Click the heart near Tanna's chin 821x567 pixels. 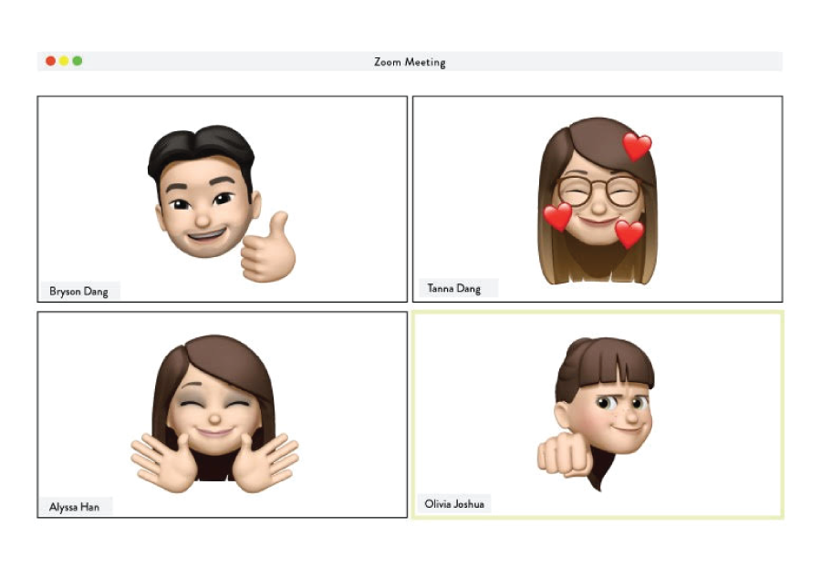[x=629, y=233]
